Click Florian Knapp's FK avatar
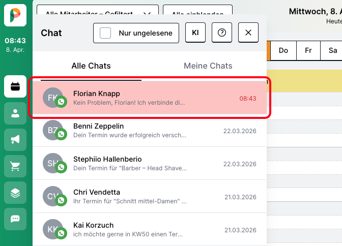Screen dimensions: 342x246 tap(53, 98)
